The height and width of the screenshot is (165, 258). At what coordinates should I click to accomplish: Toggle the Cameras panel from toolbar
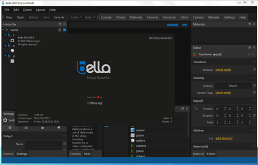coord(153,17)
